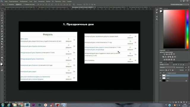Toggle lock position icon
Screen dimensions: 190x107
(x=170, y=70)
